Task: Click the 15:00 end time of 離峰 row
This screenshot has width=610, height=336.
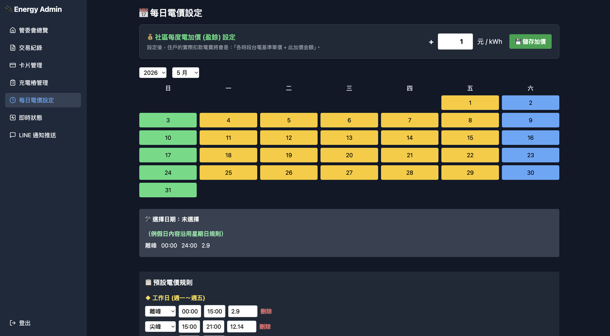Action: 215,311
